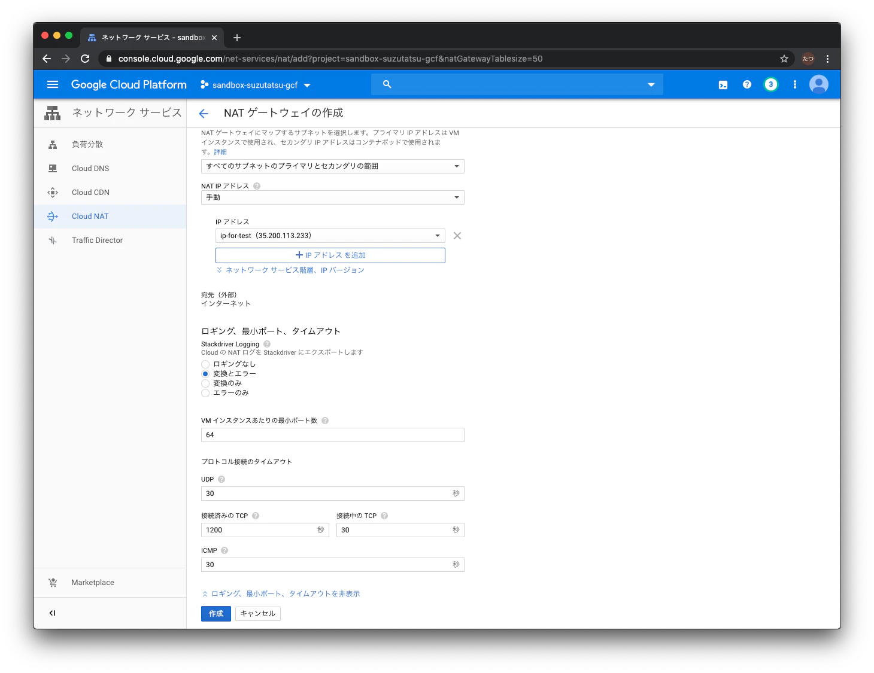Click the help question mark in header
874x673 pixels.
(x=747, y=84)
